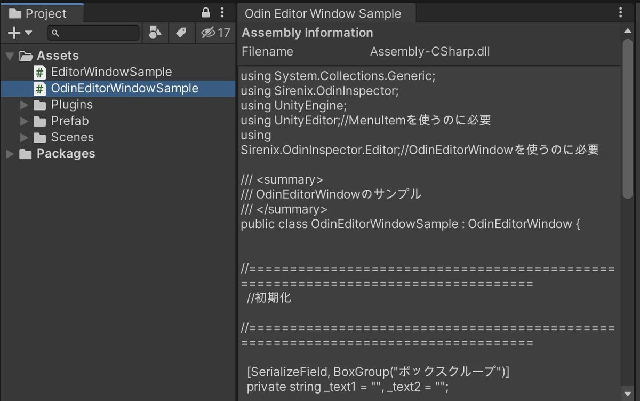This screenshot has height=401, width=640.
Task: Click the 'using Sirenix.OdinInspector;' line
Action: [x=319, y=91]
